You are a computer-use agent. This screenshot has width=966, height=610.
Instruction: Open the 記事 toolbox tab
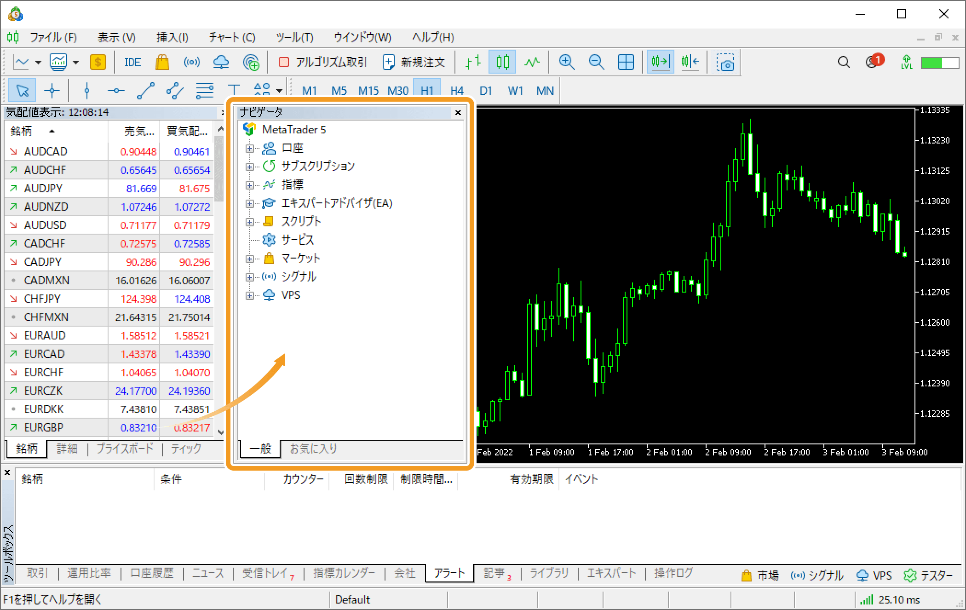click(x=497, y=573)
